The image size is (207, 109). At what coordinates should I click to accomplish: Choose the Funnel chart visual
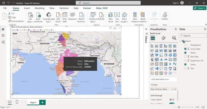pos(157,55)
